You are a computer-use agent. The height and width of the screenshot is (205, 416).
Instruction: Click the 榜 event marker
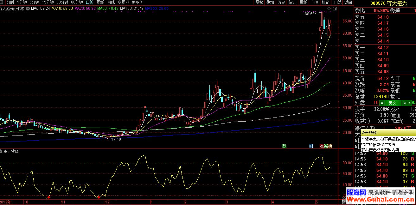pos(330,146)
